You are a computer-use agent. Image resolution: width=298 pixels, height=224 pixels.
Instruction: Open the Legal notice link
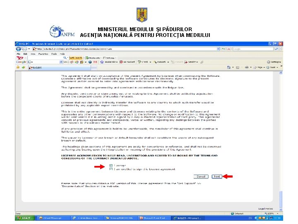[x=265, y=209]
